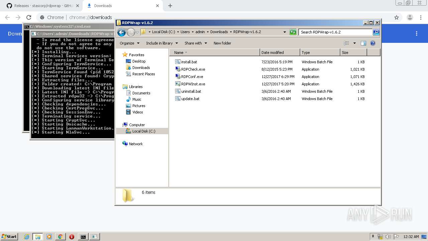Open the Pictures library
This screenshot has width=428, height=241.
(139, 106)
